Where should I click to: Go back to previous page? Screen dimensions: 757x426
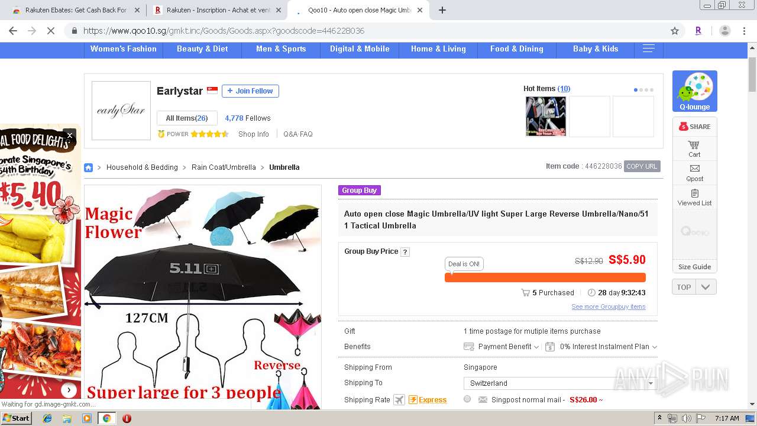(x=13, y=31)
